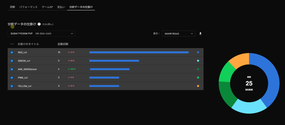285x125 pixels.
Task: Uncheck the WIN_30000score checkbox
Action: click(x=12, y=69)
